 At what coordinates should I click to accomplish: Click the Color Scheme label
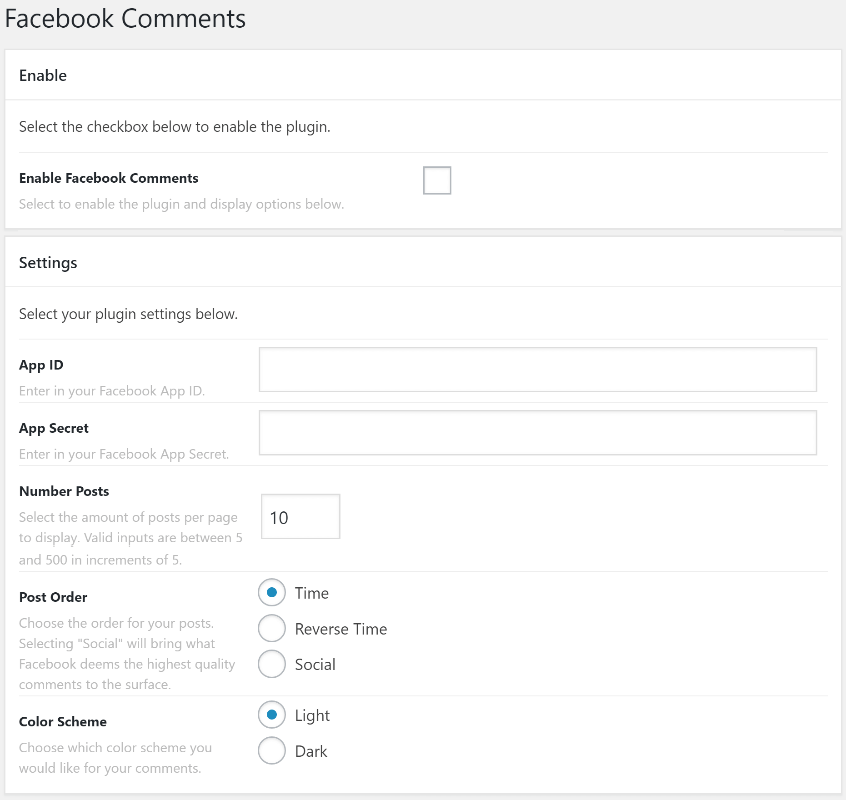point(63,721)
